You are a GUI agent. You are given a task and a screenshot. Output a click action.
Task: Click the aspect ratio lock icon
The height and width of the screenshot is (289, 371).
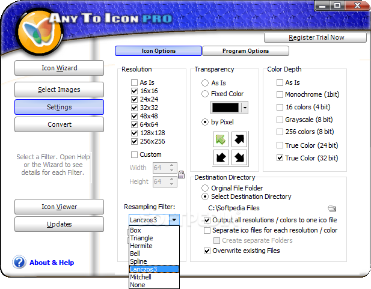pyautogui.click(x=181, y=174)
